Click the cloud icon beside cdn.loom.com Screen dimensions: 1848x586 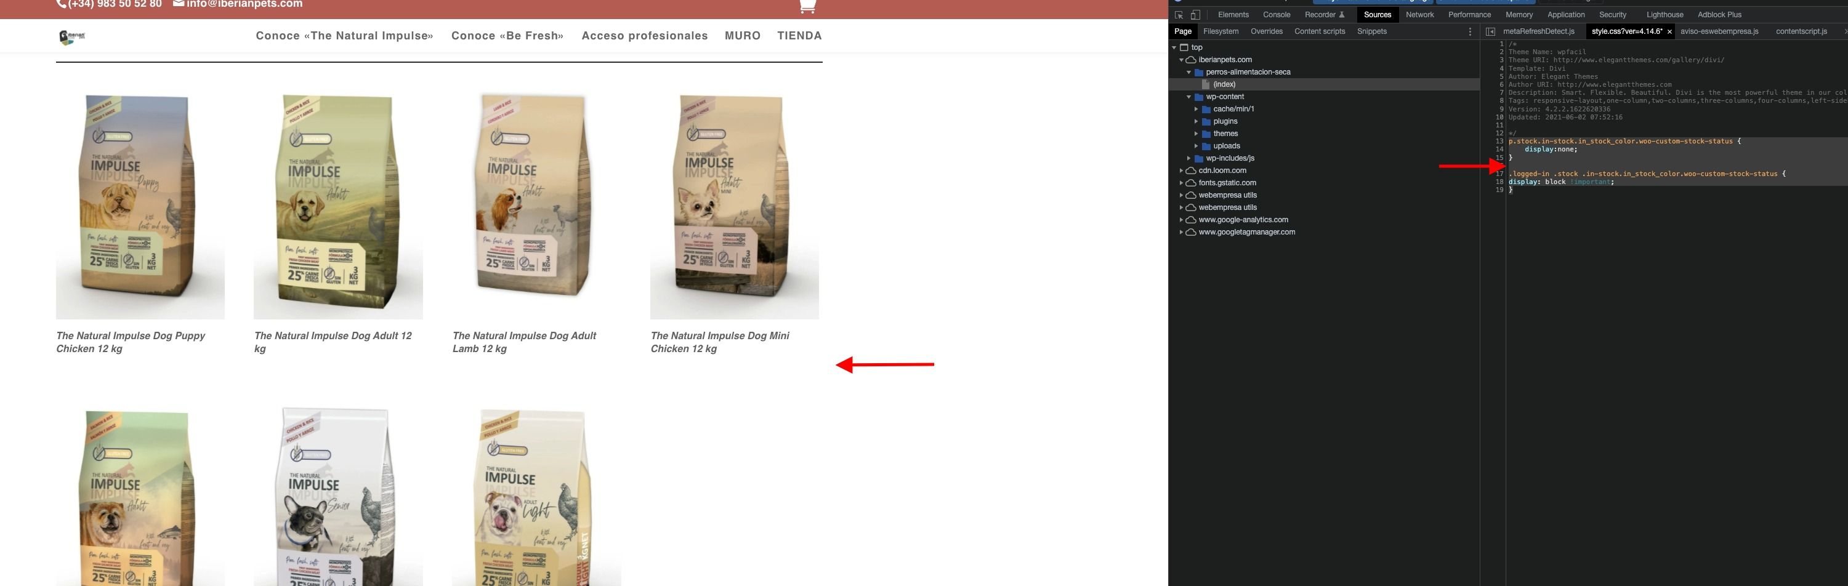click(x=1191, y=171)
